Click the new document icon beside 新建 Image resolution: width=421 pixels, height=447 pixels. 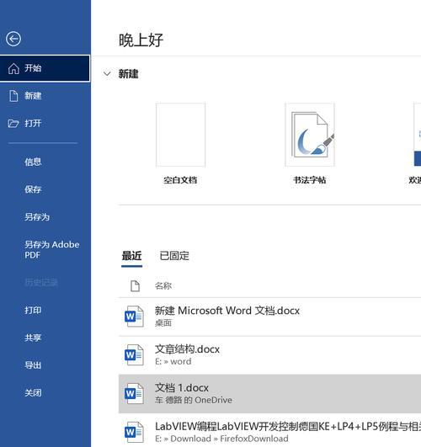(13, 96)
